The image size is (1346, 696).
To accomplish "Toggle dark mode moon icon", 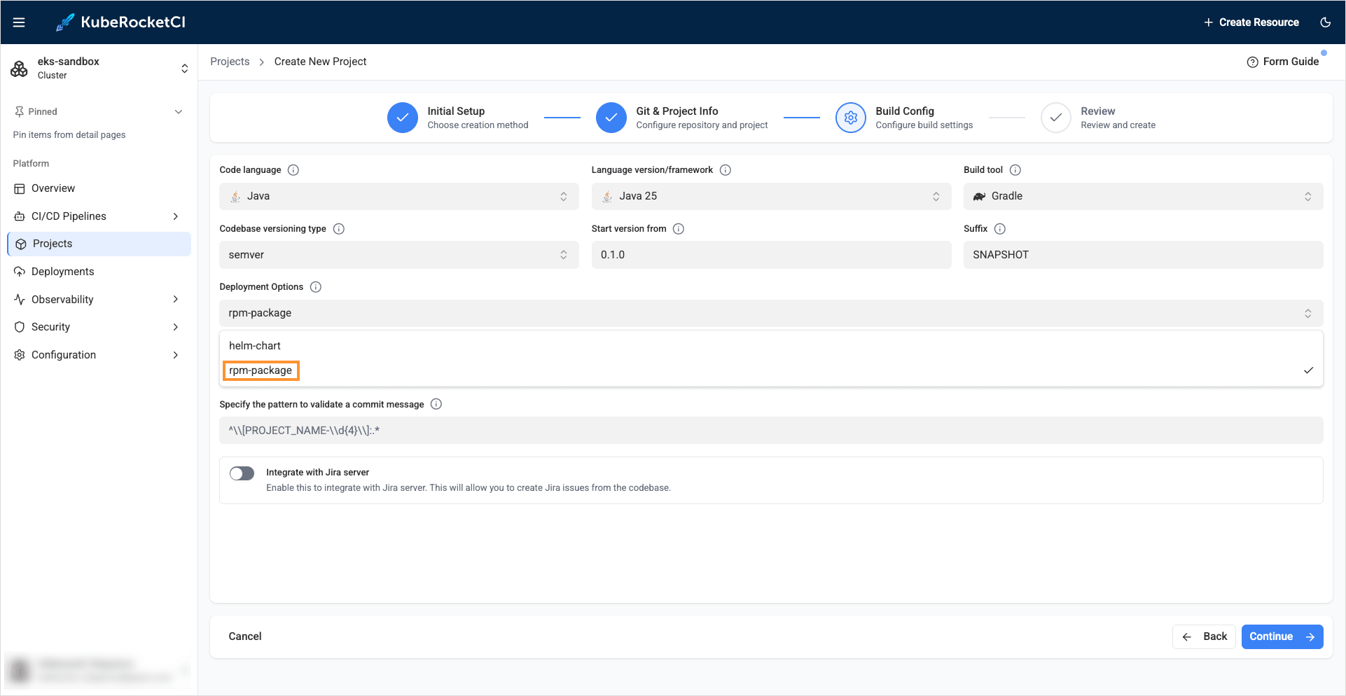I will [1325, 22].
